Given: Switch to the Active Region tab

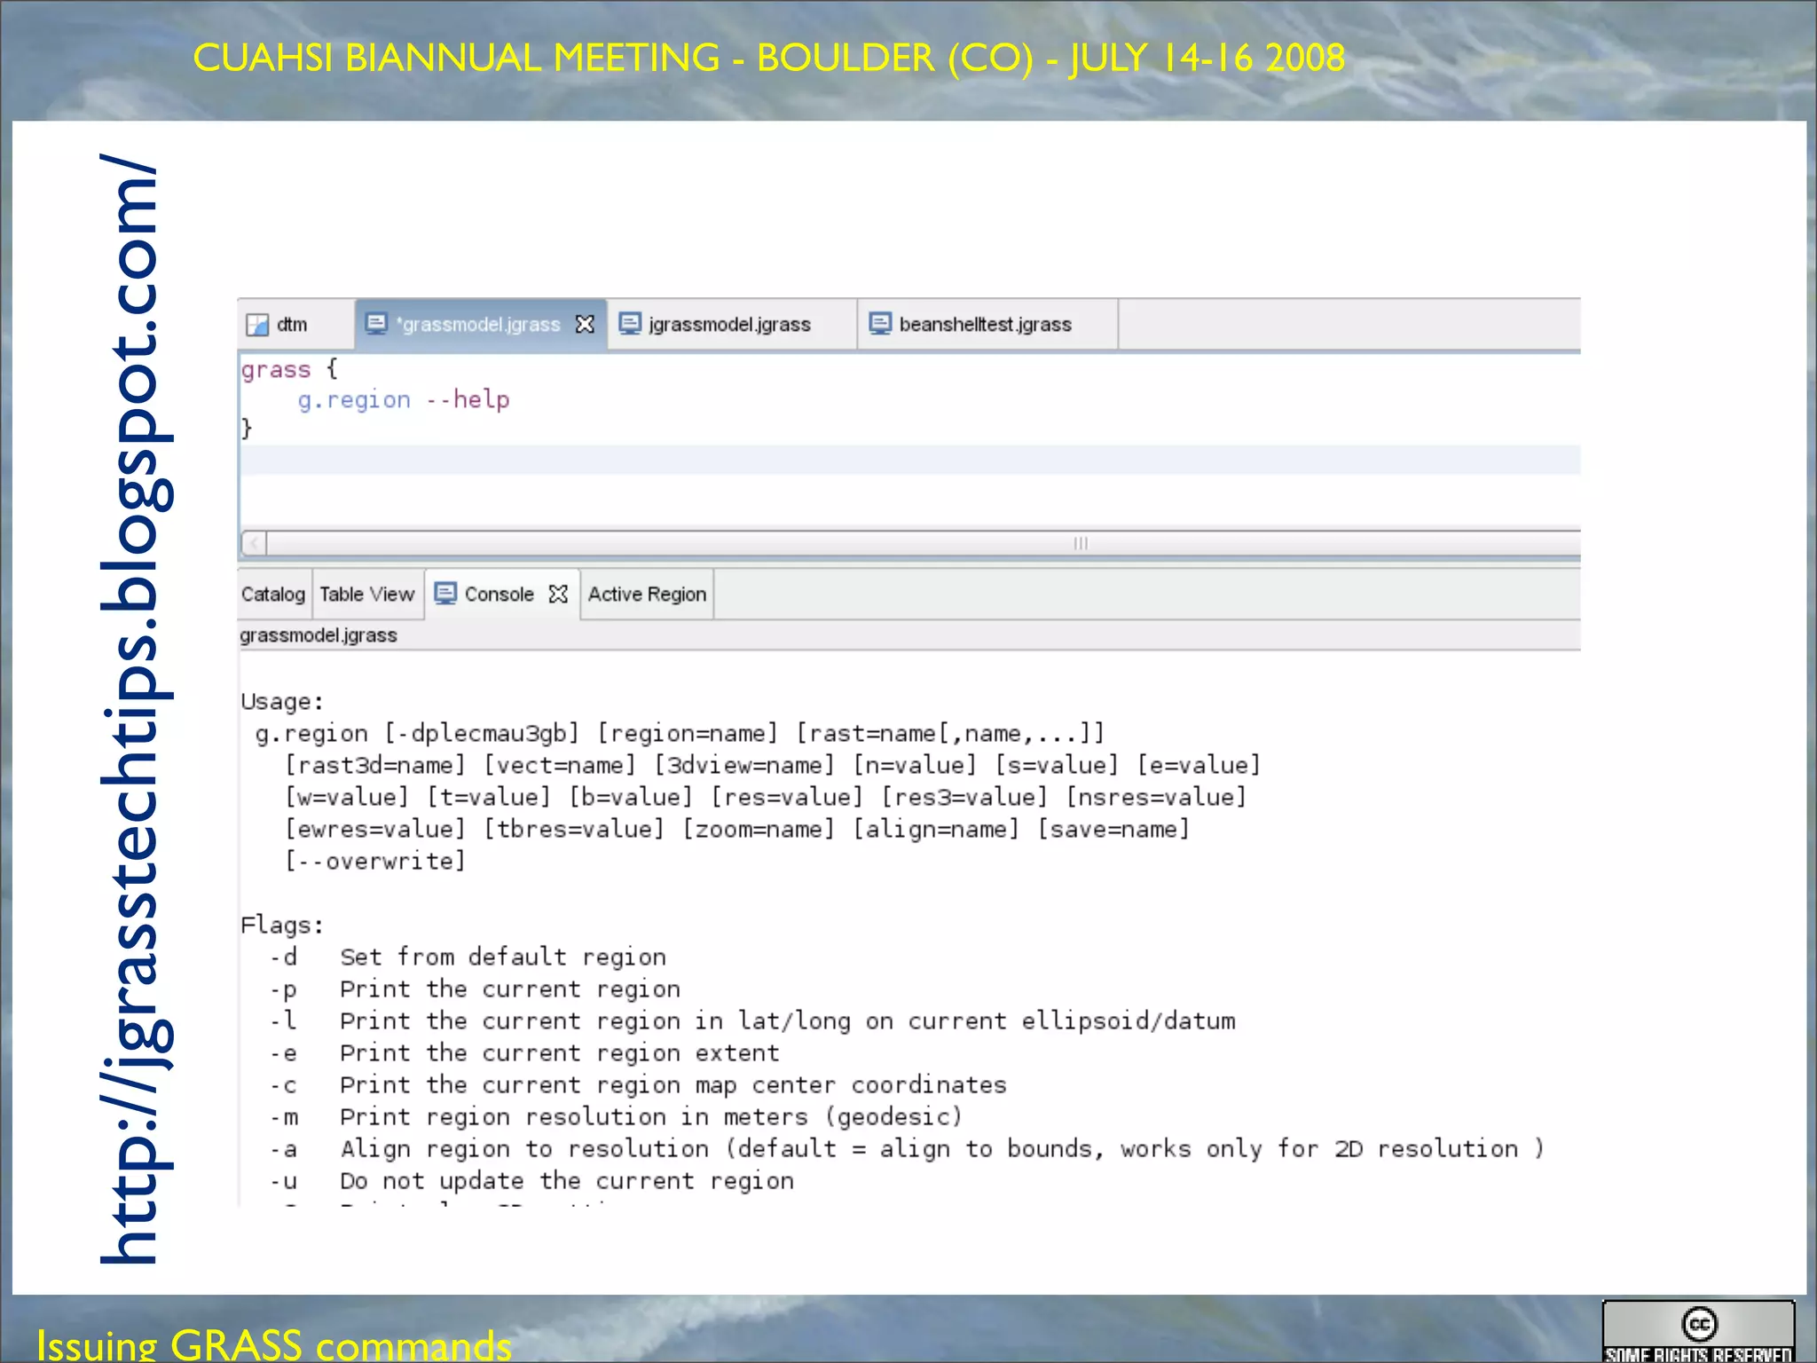Looking at the screenshot, I should [x=647, y=595].
